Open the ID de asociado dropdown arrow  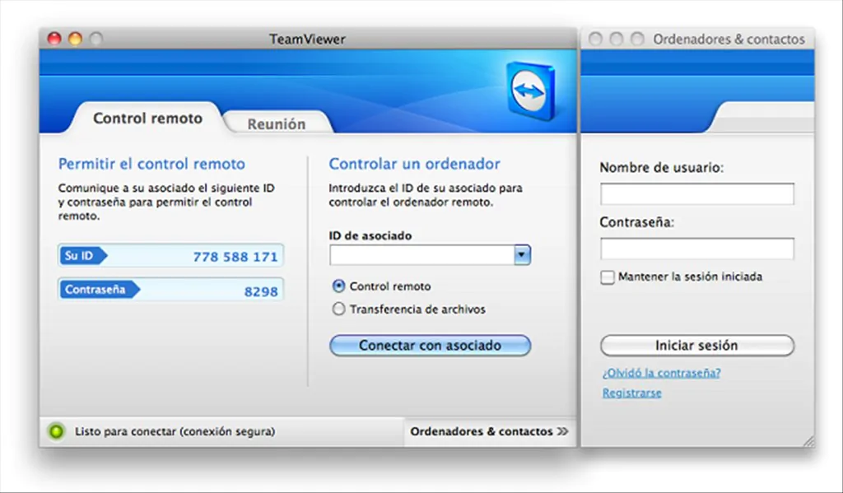522,255
